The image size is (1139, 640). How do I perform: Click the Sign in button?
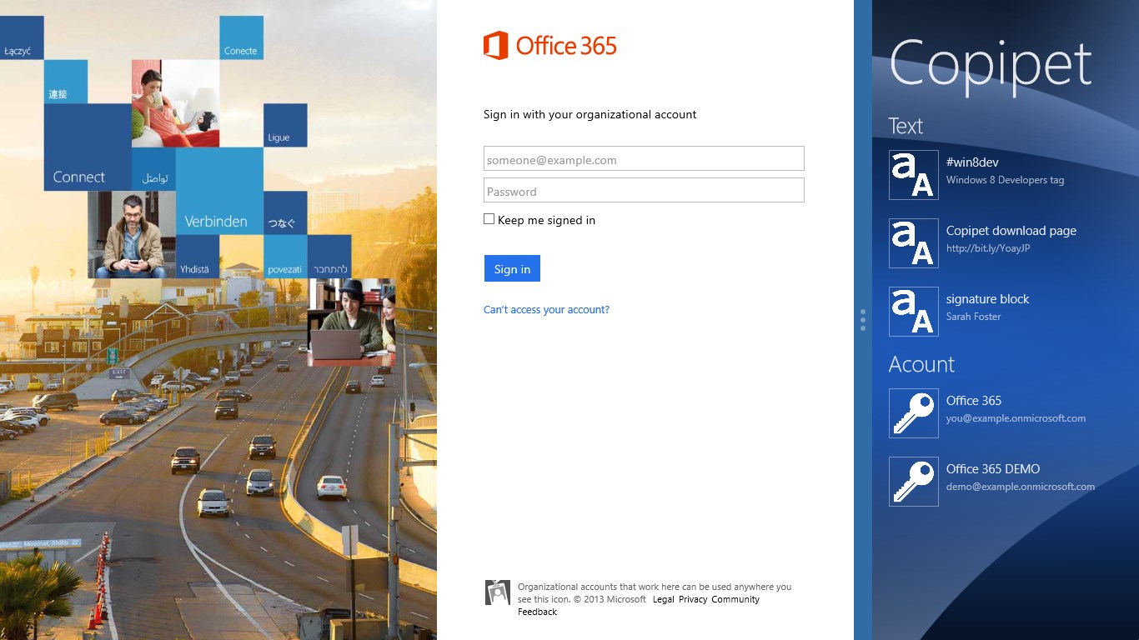[x=512, y=268]
